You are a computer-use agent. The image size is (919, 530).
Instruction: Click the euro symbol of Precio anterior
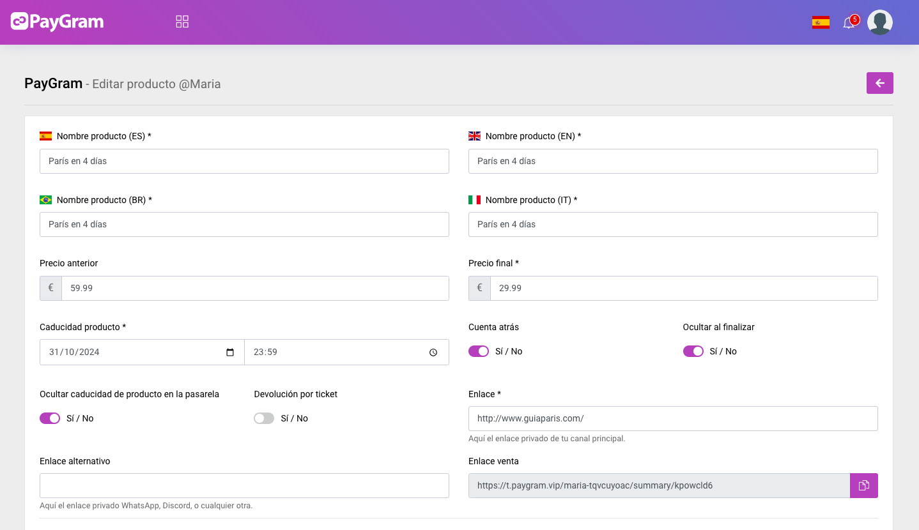tap(50, 288)
